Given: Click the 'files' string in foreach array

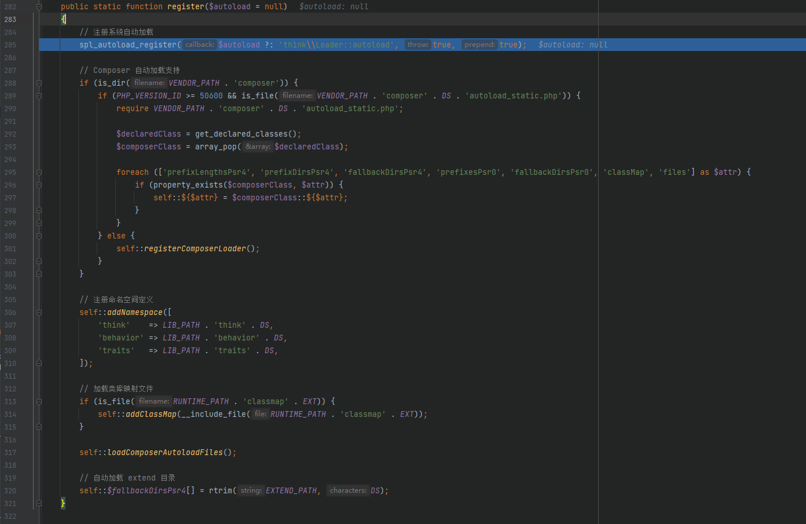Looking at the screenshot, I should click(x=675, y=172).
